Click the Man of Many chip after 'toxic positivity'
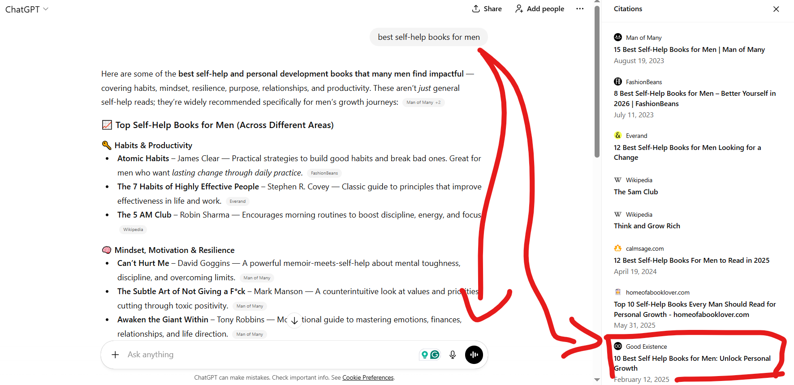Viewport: 794px width, 385px height. point(250,306)
